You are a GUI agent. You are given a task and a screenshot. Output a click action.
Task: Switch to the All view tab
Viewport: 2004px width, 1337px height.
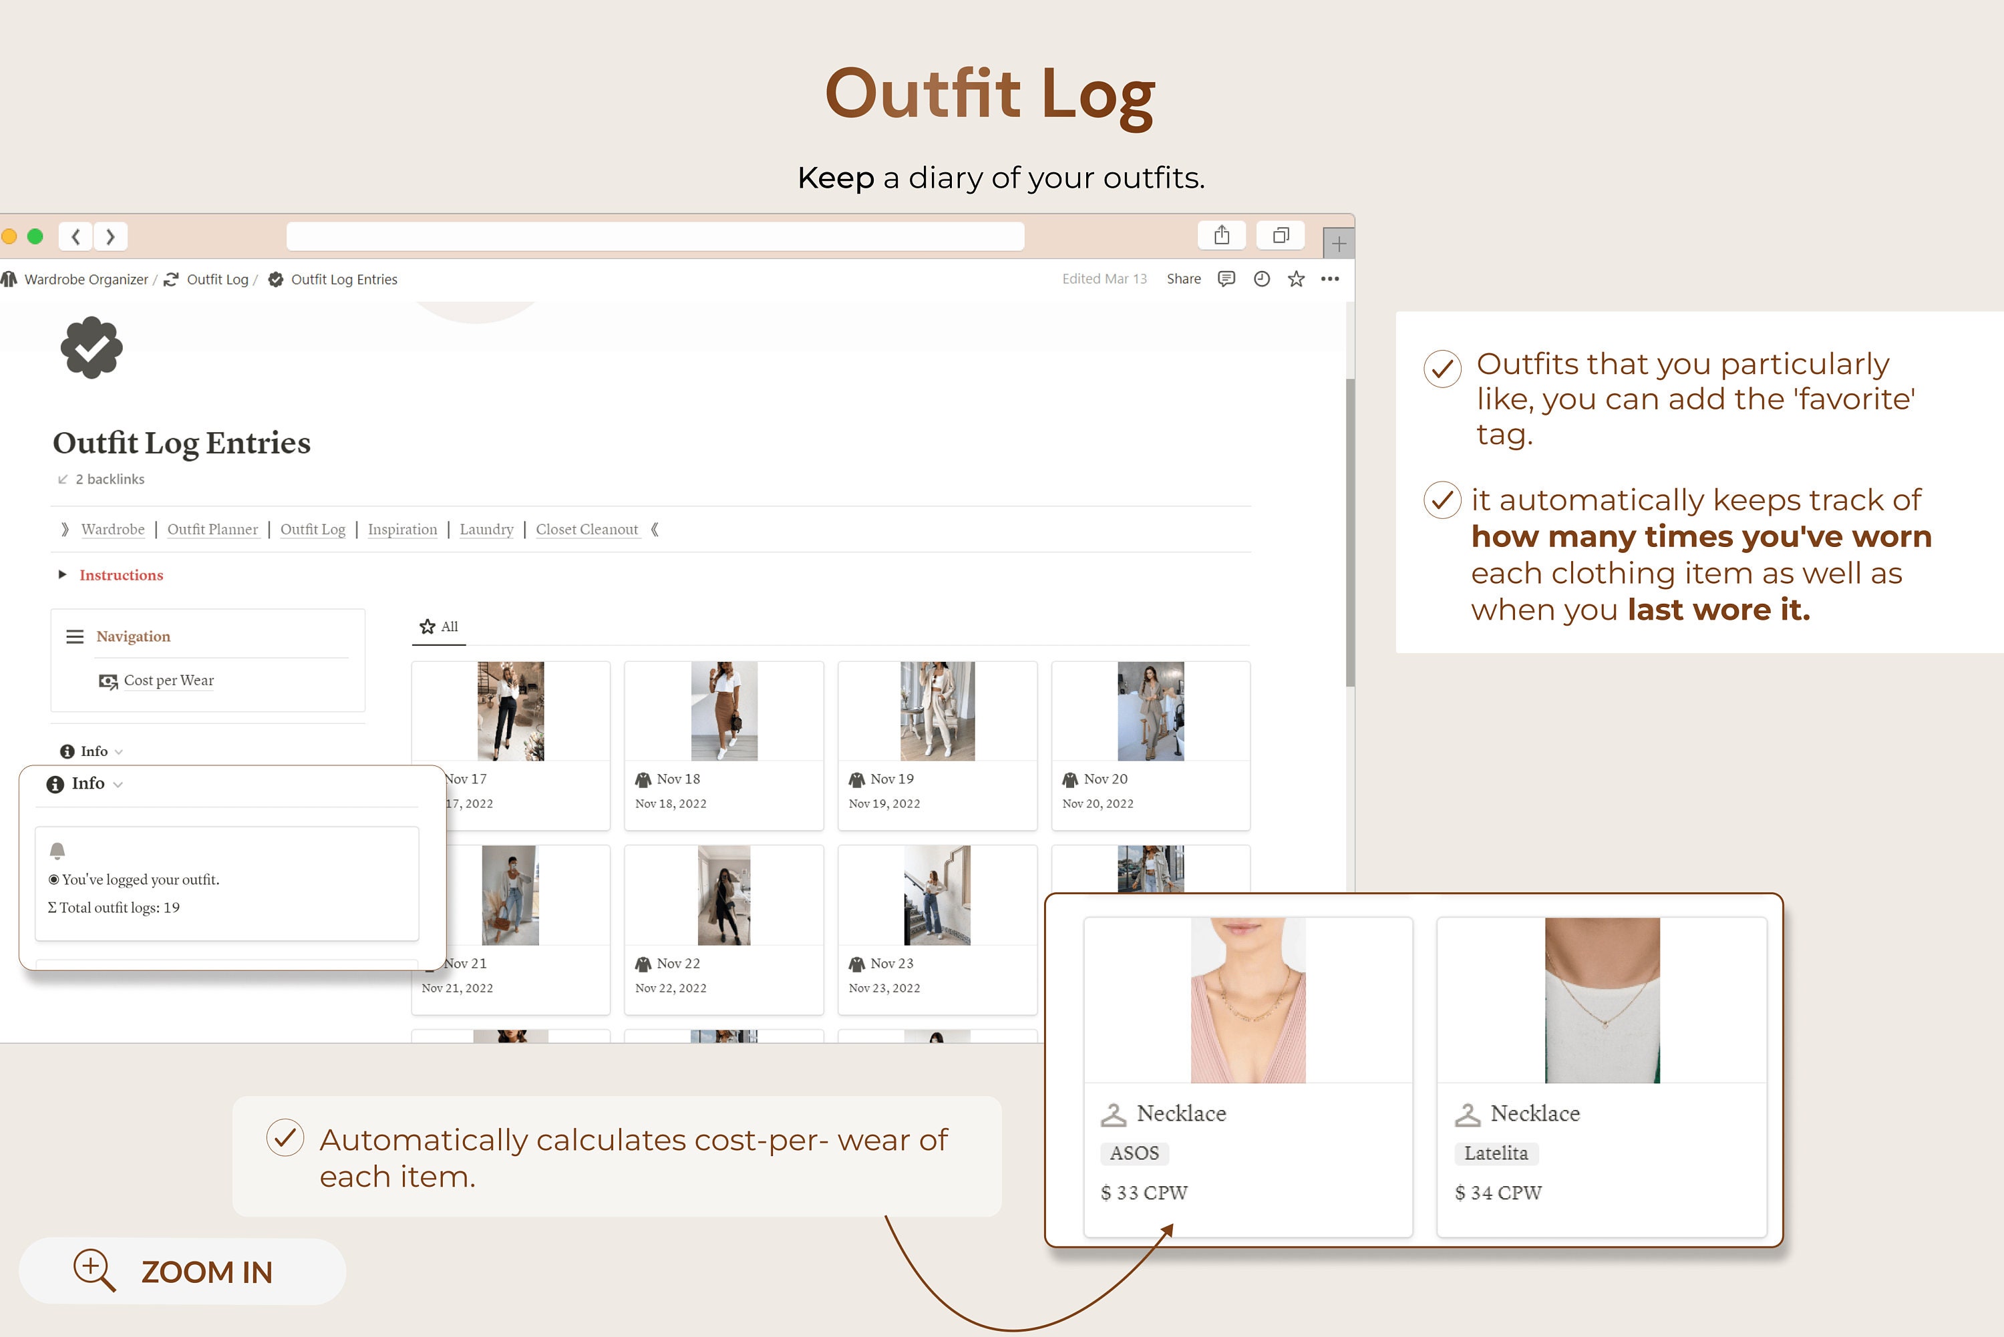pos(439,626)
